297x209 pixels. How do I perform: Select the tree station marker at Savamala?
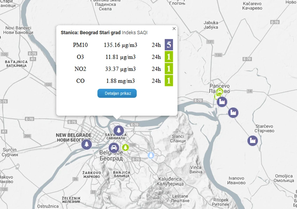(x=119, y=131)
